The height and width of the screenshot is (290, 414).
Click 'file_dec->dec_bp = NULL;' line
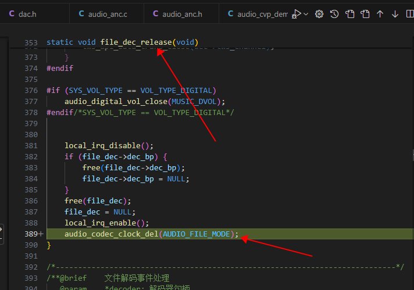coord(135,179)
